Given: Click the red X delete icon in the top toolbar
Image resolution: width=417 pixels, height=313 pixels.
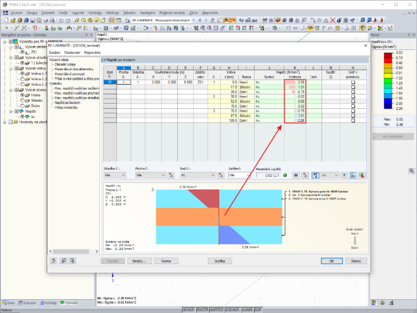Looking at the screenshot, I should (333, 20).
